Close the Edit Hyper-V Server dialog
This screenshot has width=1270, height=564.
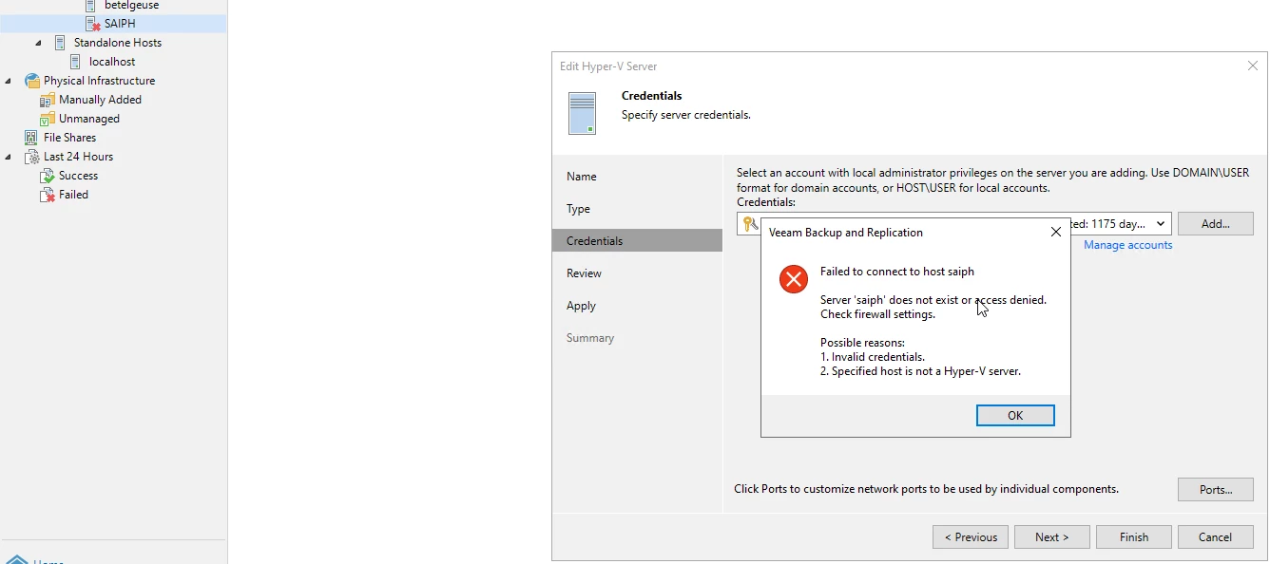click(x=1252, y=66)
